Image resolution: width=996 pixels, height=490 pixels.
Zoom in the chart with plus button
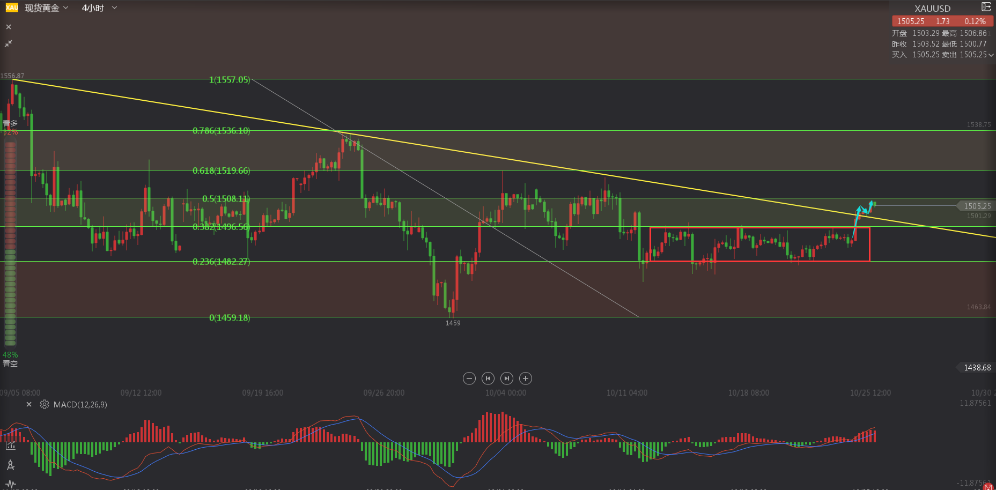tap(526, 378)
